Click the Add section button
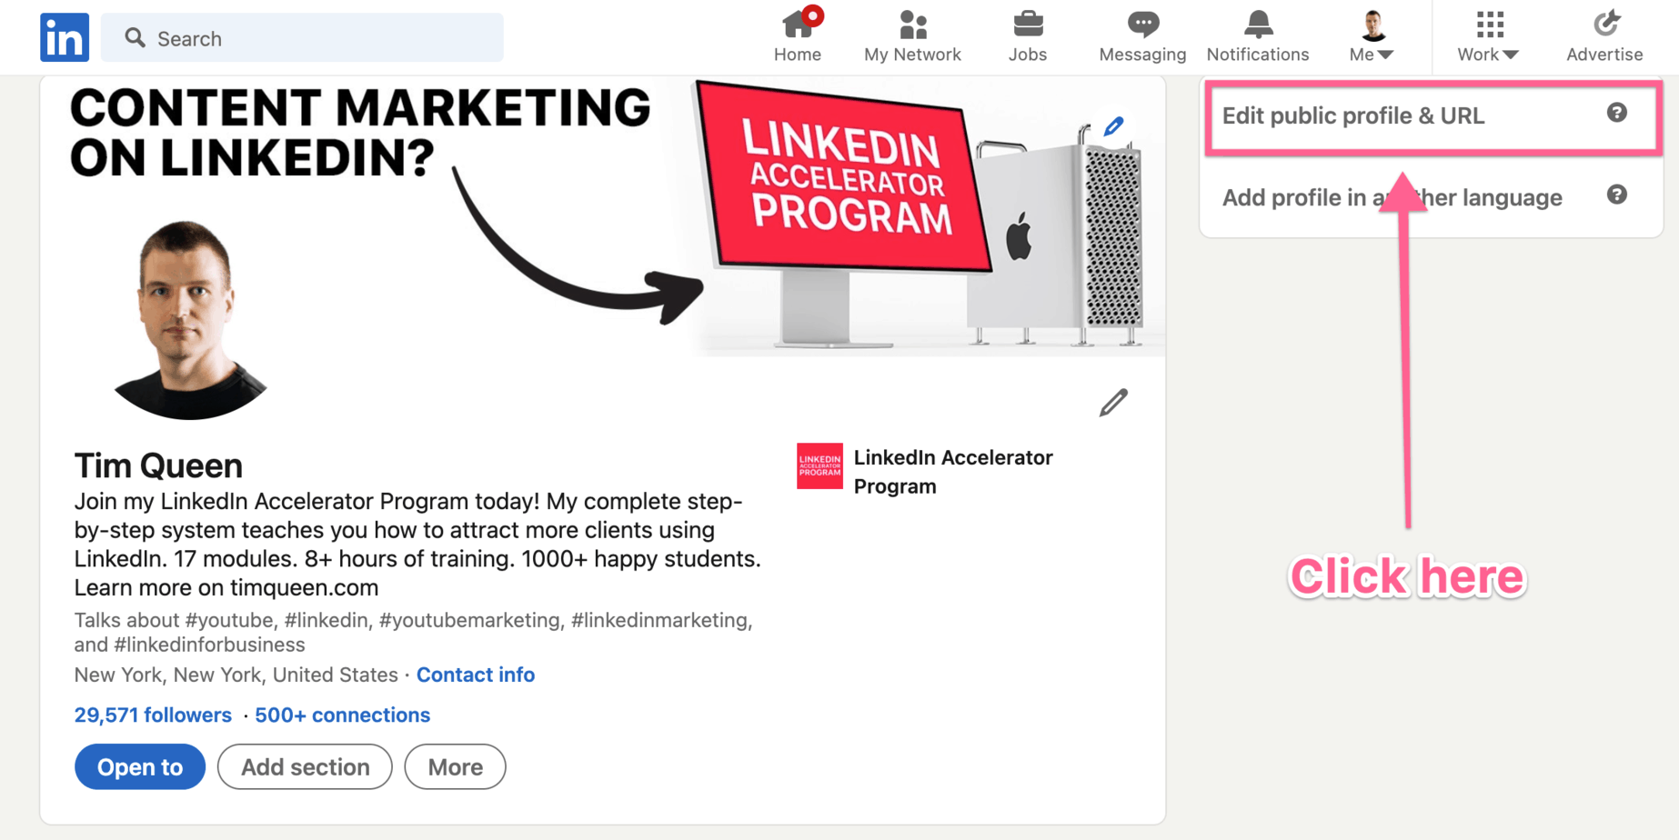 (x=305, y=767)
